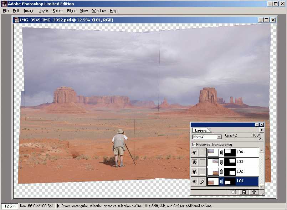Viewport: 287px width, 210px height.
Task: Click the mask link chain on L01
Action: [221, 181]
